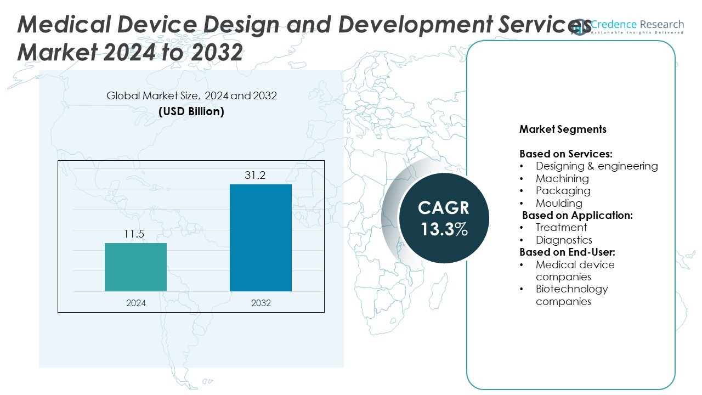Select the Designing & engineering bullet
Image resolution: width=702 pixels, height=395 pixels.
tap(596, 166)
